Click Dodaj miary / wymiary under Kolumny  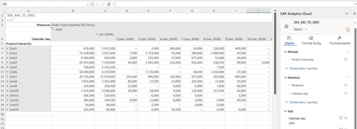click(x=302, y=103)
